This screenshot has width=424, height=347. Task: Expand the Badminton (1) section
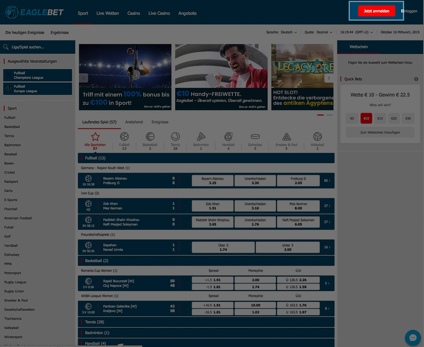pyautogui.click(x=206, y=333)
